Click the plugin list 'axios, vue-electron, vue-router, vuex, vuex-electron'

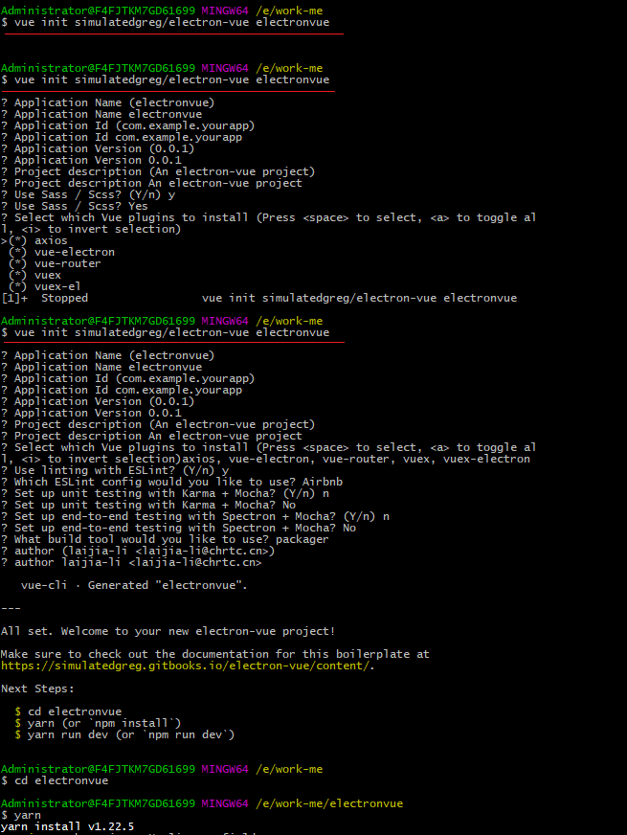356,459
